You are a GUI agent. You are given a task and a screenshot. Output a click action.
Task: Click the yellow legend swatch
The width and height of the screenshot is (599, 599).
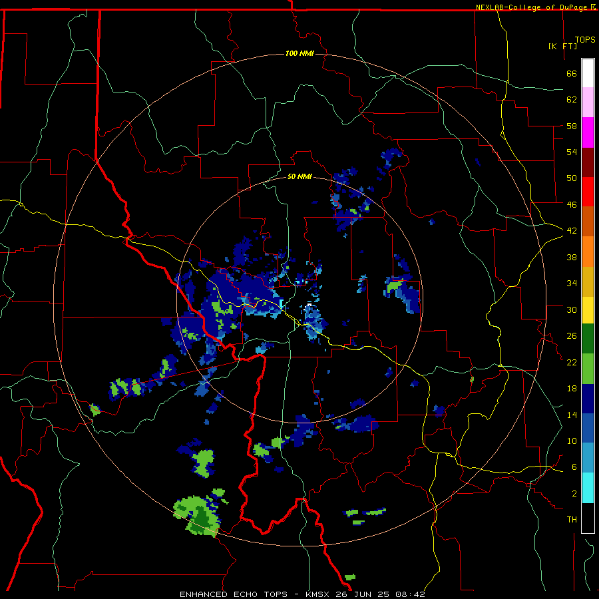pos(588,310)
